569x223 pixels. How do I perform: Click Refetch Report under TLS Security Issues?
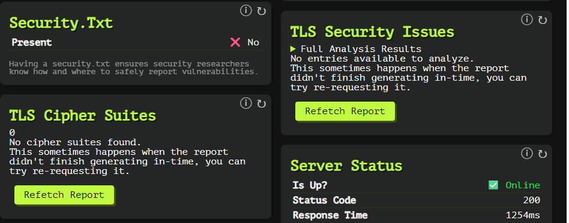345,111
